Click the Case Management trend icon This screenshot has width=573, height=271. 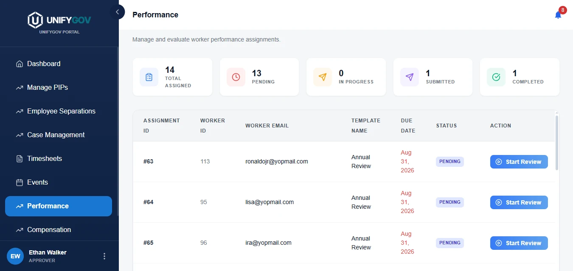(20, 135)
